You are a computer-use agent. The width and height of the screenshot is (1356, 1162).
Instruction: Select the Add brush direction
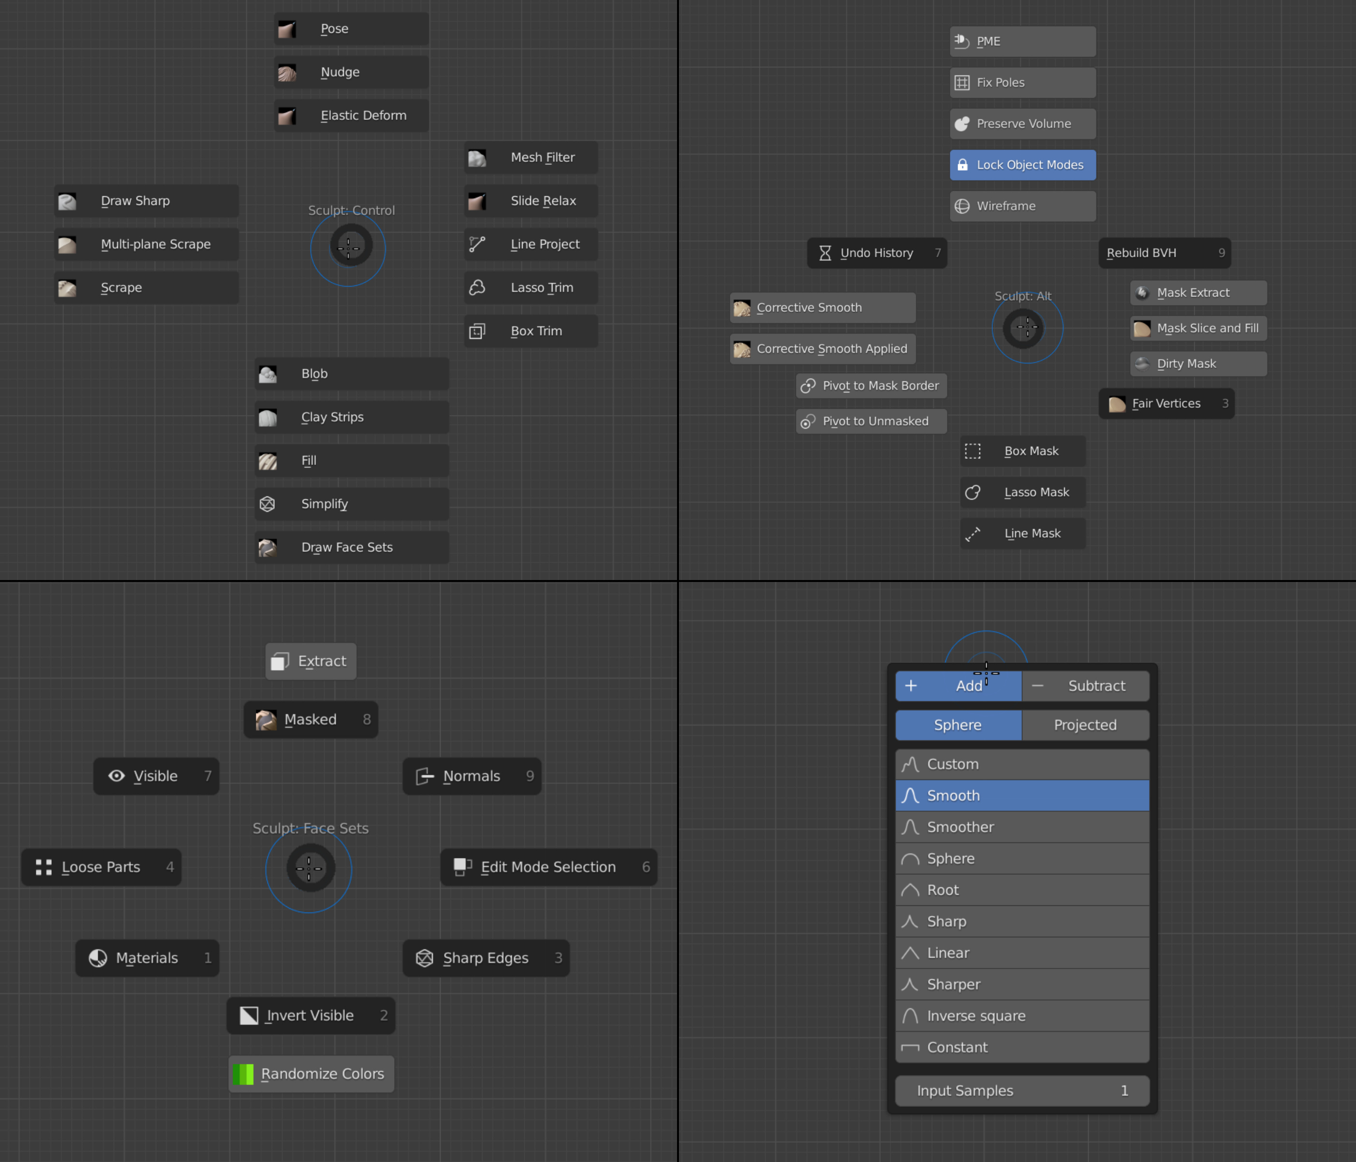tap(958, 686)
